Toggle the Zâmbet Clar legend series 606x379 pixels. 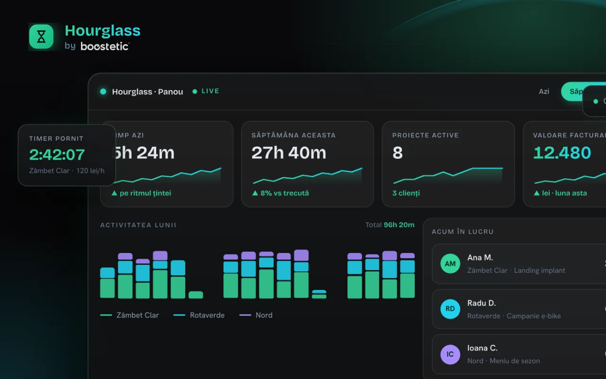(130, 315)
